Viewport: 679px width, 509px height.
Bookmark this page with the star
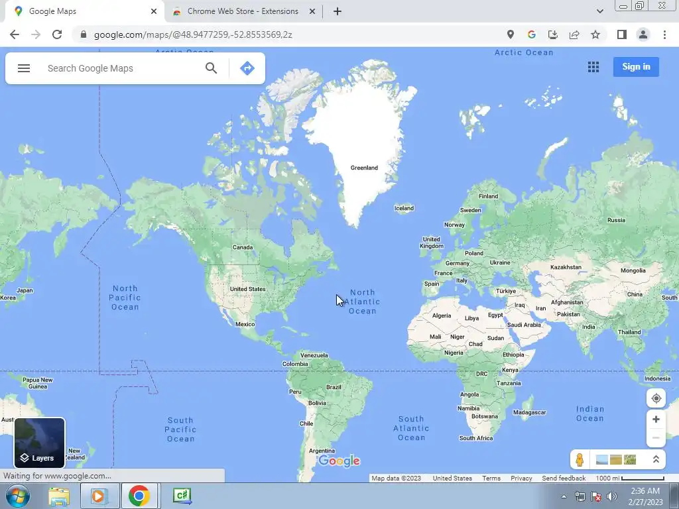pyautogui.click(x=595, y=34)
